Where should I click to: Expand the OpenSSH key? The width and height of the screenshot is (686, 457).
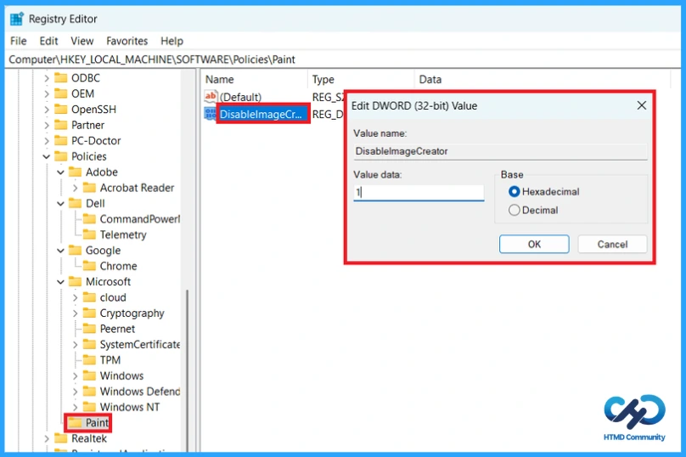(47, 110)
